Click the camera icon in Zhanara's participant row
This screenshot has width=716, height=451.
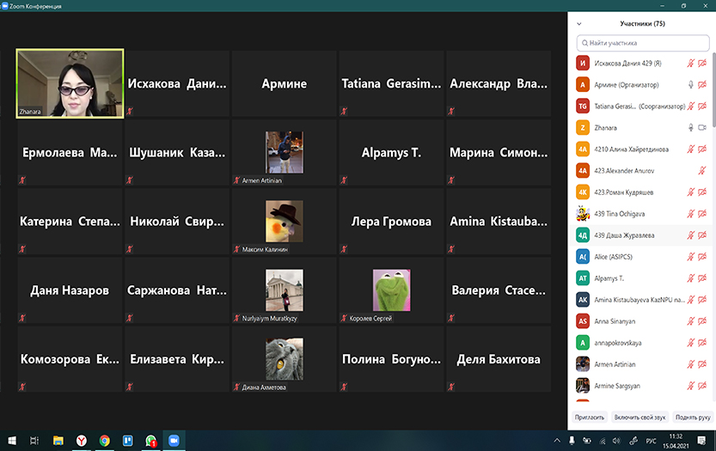(702, 127)
